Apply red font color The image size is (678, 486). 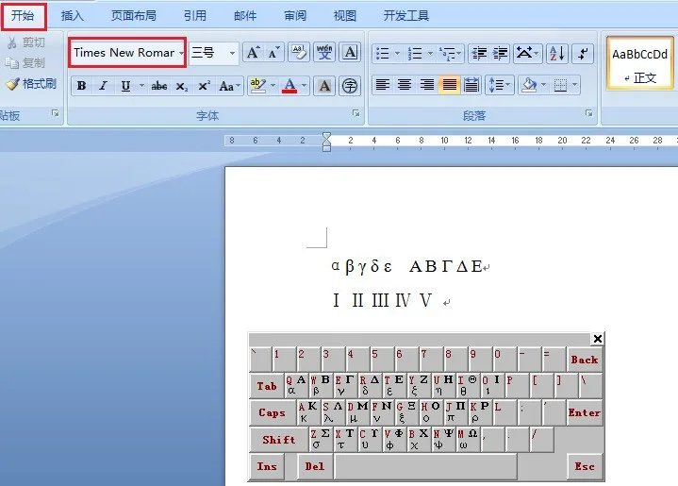pos(289,86)
